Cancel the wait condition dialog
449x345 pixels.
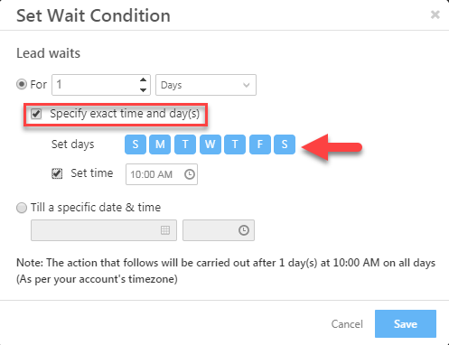point(347,324)
